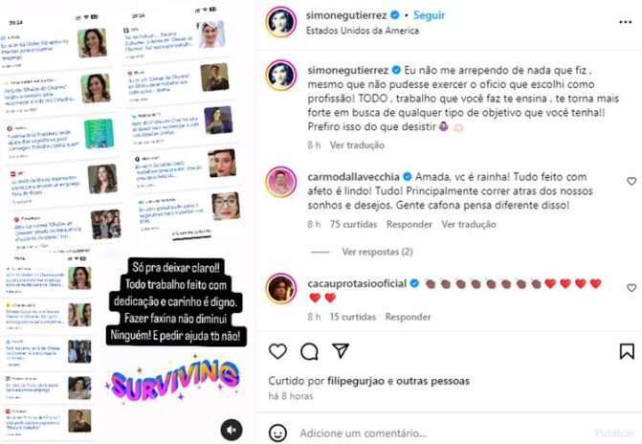This screenshot has height=444, width=642.
Task: Like the post with the heart icon
Action: click(x=277, y=351)
